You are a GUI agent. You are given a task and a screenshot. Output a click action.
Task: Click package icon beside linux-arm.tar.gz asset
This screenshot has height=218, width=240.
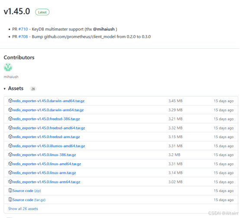pos(10,172)
